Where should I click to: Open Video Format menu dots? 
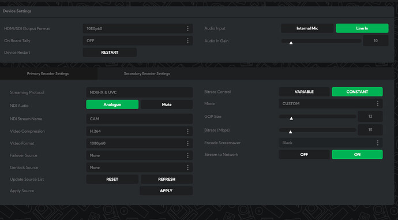click(x=187, y=143)
